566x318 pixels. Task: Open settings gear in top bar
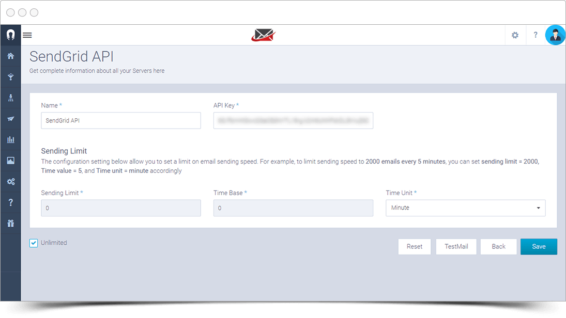(515, 35)
